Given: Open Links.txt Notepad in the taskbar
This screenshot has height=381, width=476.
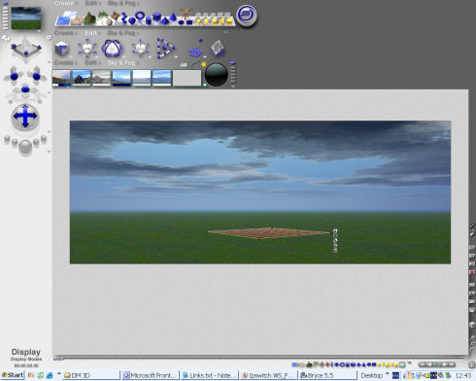Looking at the screenshot, I should [210, 375].
